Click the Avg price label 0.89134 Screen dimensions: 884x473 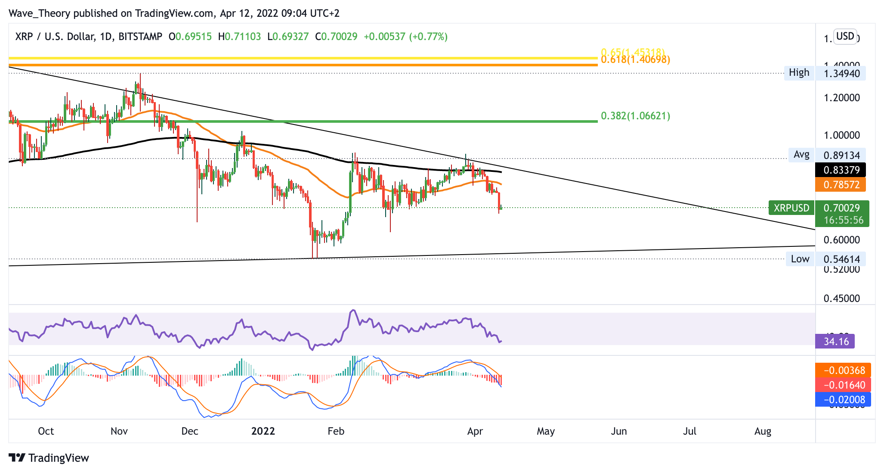point(841,155)
